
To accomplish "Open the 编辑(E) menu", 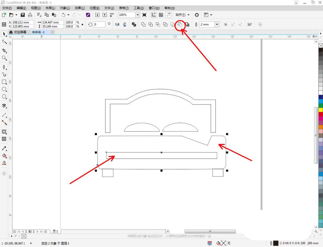I will [x=21, y=8].
